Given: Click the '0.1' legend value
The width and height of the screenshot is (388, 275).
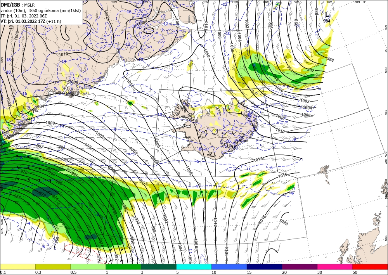Looking at the screenshot, I should click(3, 272).
